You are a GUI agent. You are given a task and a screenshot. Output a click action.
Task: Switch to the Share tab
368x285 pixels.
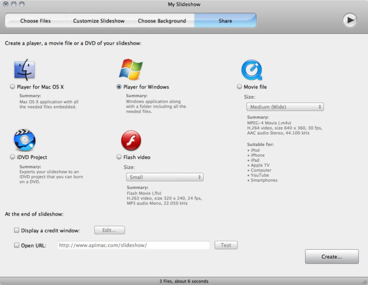point(225,21)
